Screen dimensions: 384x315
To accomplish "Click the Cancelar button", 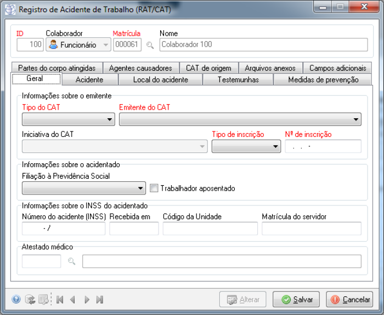I will click(349, 300).
